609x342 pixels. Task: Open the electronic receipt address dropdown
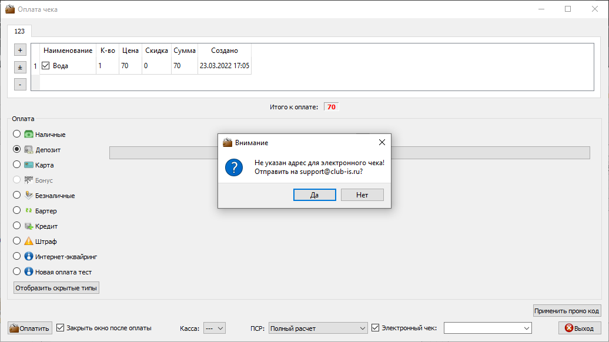[487, 328]
